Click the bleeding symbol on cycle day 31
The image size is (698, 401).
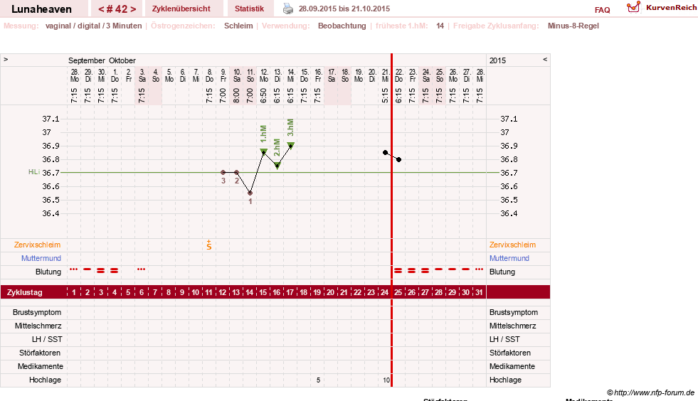tap(479, 269)
